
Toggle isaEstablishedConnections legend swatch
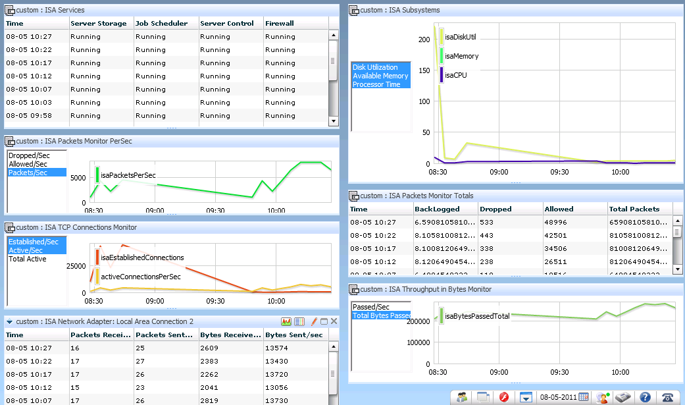97,257
